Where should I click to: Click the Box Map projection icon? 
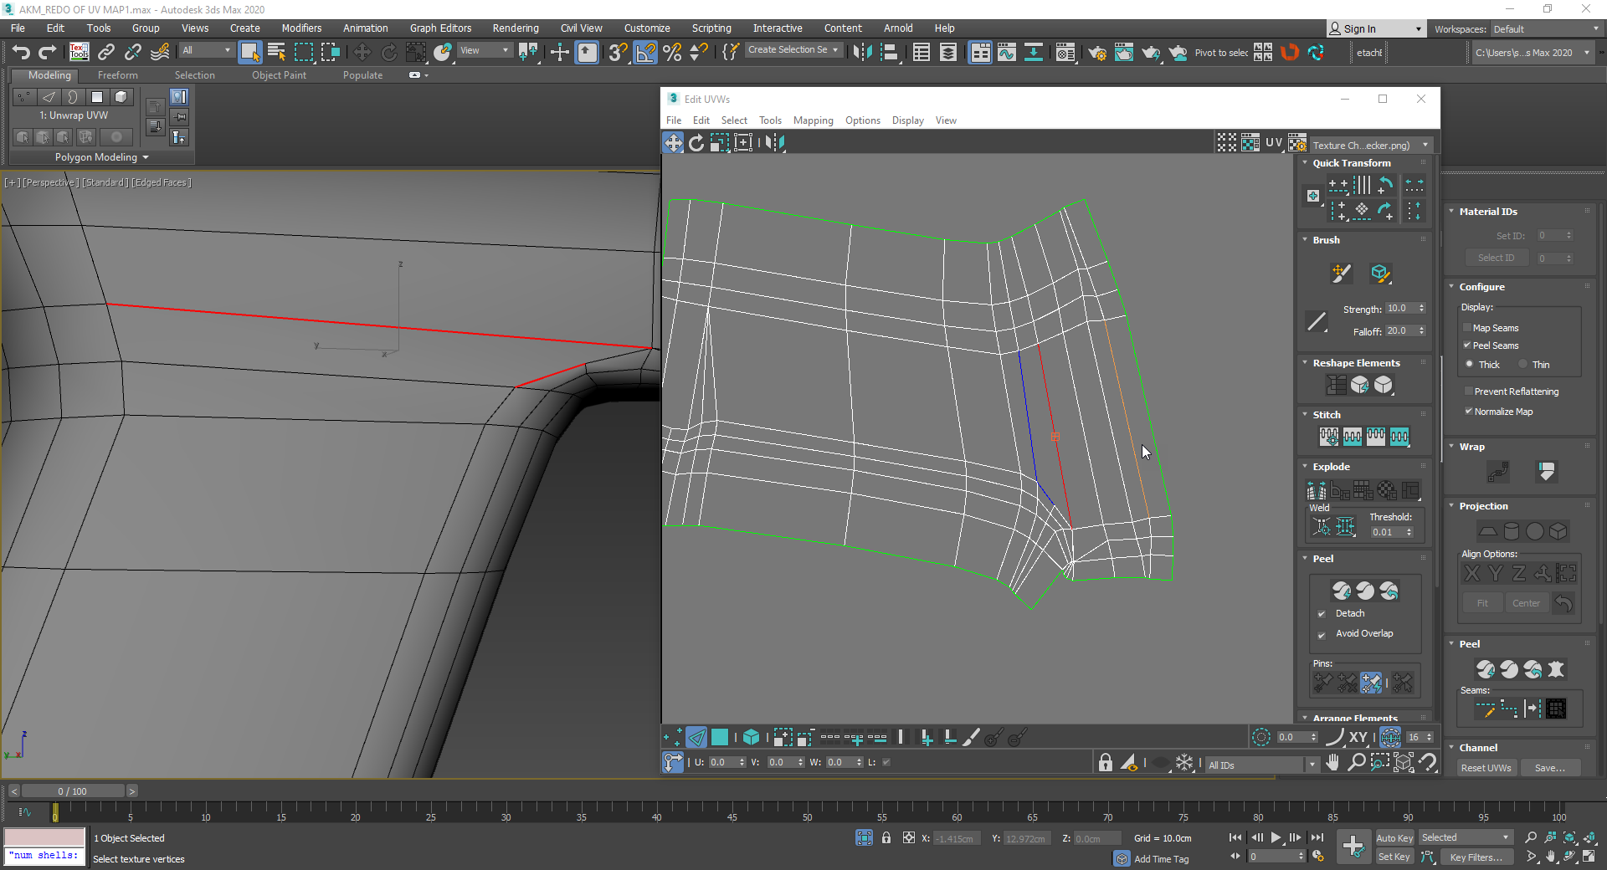[1558, 531]
